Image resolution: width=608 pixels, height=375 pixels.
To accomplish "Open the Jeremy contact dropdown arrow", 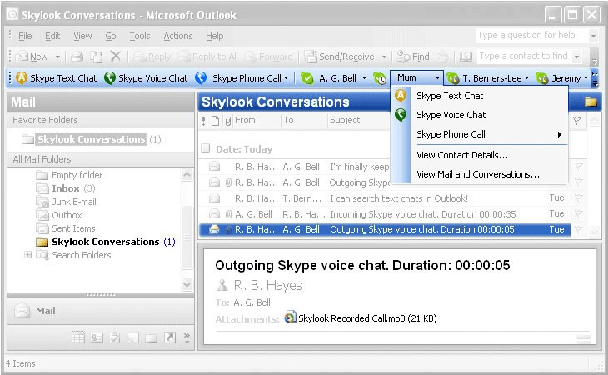I will point(586,78).
